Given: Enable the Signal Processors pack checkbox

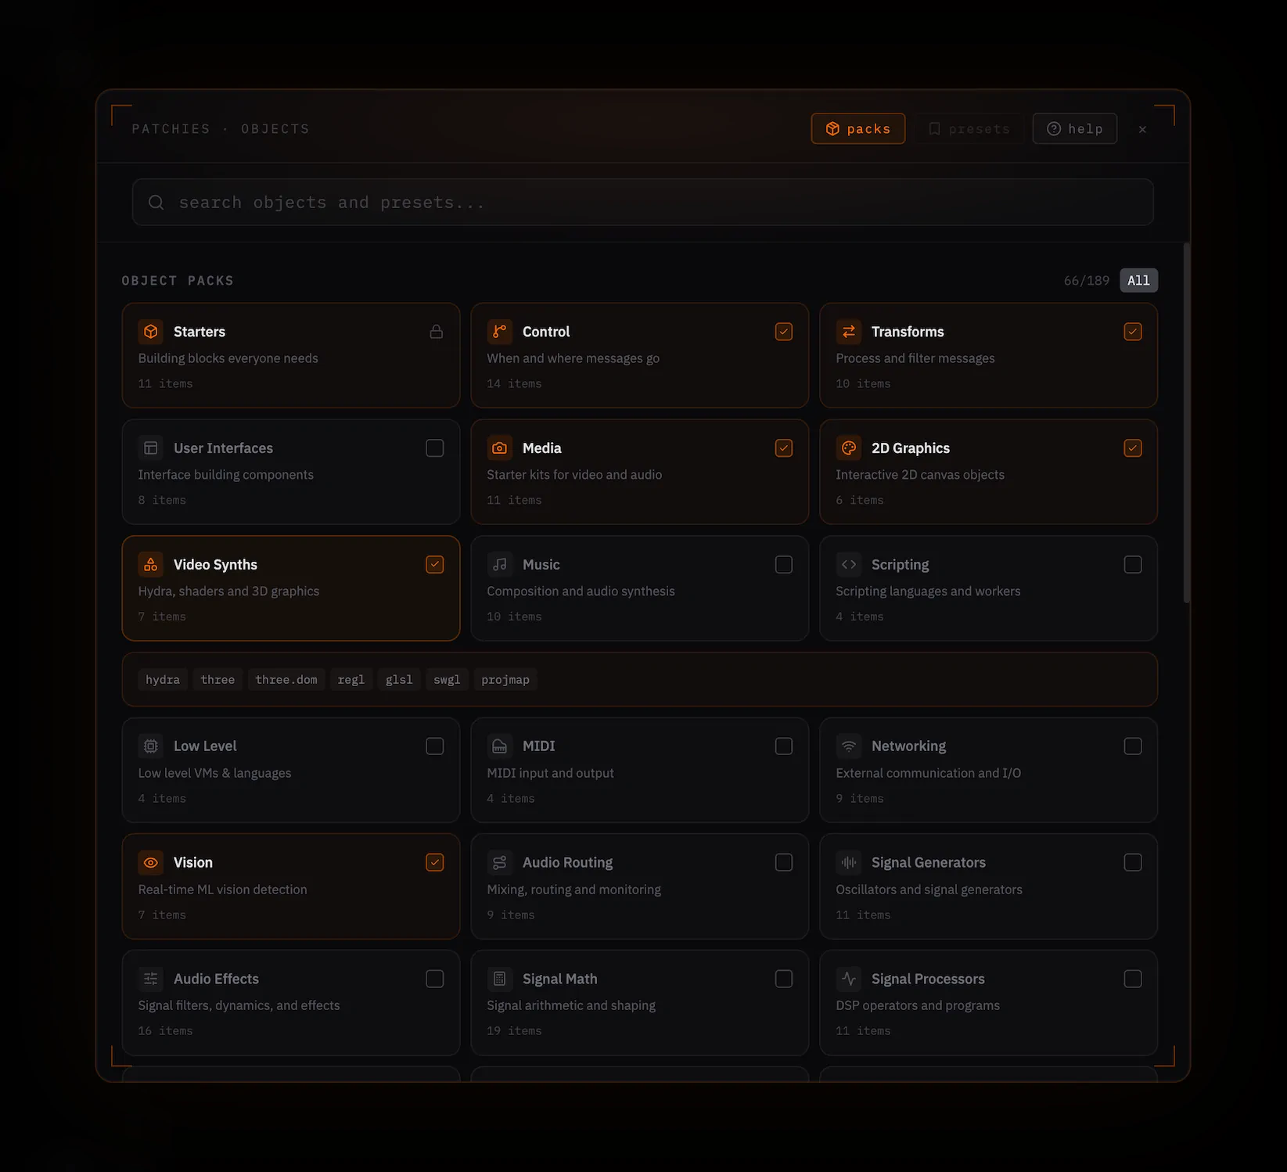Looking at the screenshot, I should (x=1132, y=979).
